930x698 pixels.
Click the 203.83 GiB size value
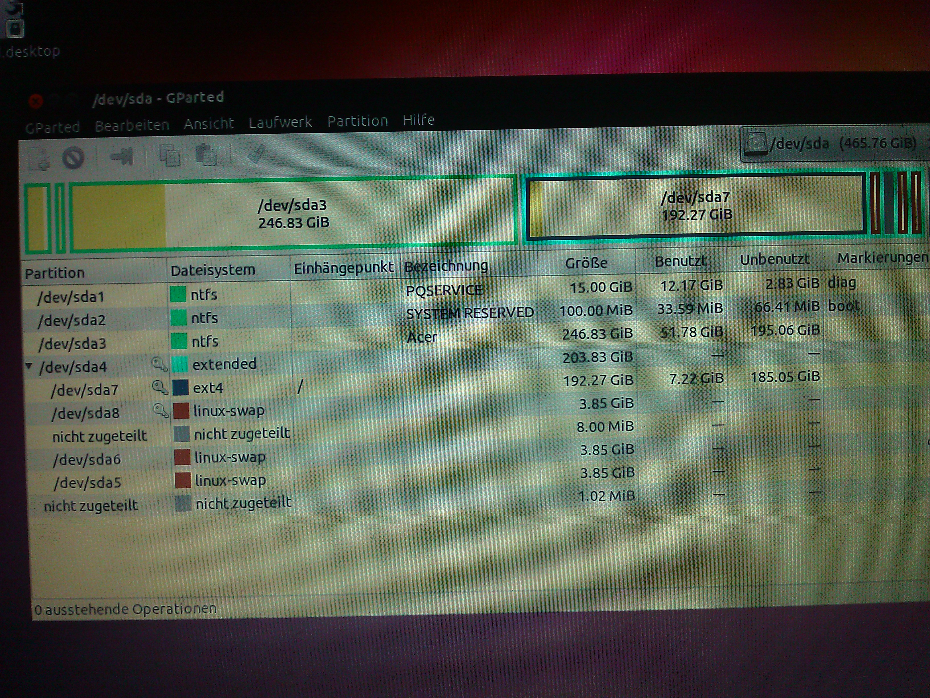point(597,357)
